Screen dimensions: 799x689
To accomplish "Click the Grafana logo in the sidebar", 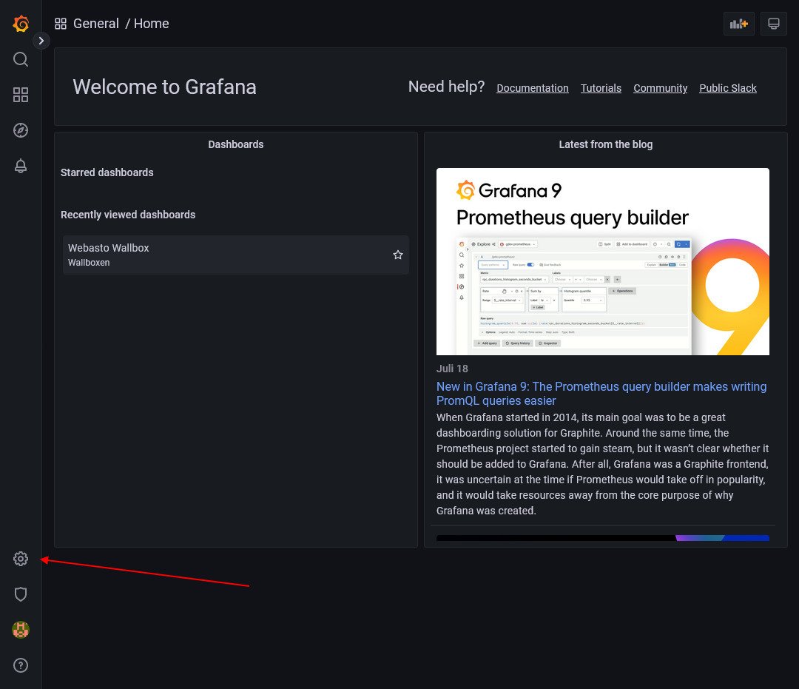I will pos(21,24).
